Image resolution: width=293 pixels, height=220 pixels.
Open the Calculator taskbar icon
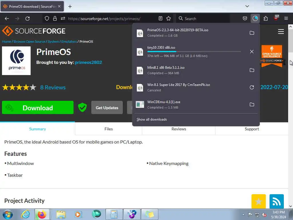tap(114, 214)
